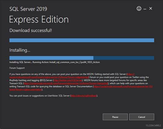Close the SQL Server installer window
Screen dimensions: 163x129
[151, 8]
